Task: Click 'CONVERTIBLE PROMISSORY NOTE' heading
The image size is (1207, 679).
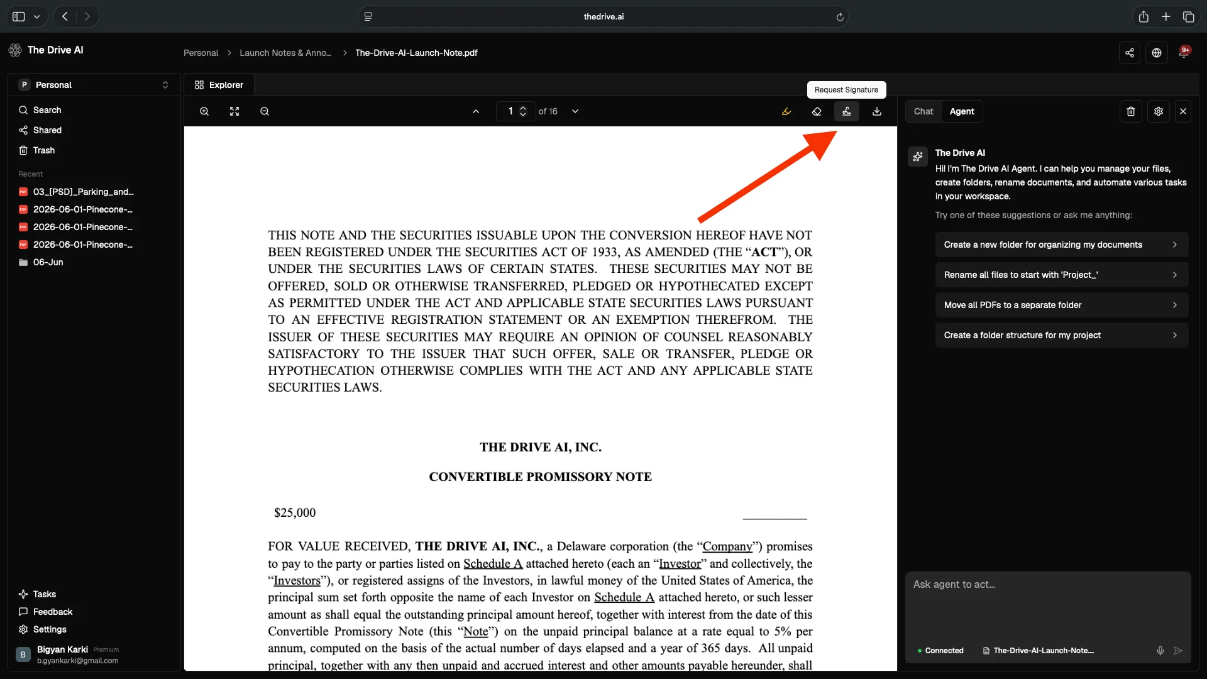Action: 540,477
